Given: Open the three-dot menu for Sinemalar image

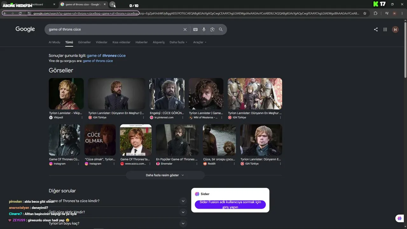Looking at the screenshot, I should coord(197,163).
